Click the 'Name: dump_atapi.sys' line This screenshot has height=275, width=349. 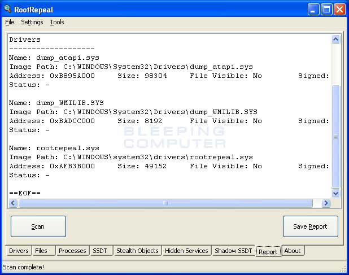click(54, 58)
